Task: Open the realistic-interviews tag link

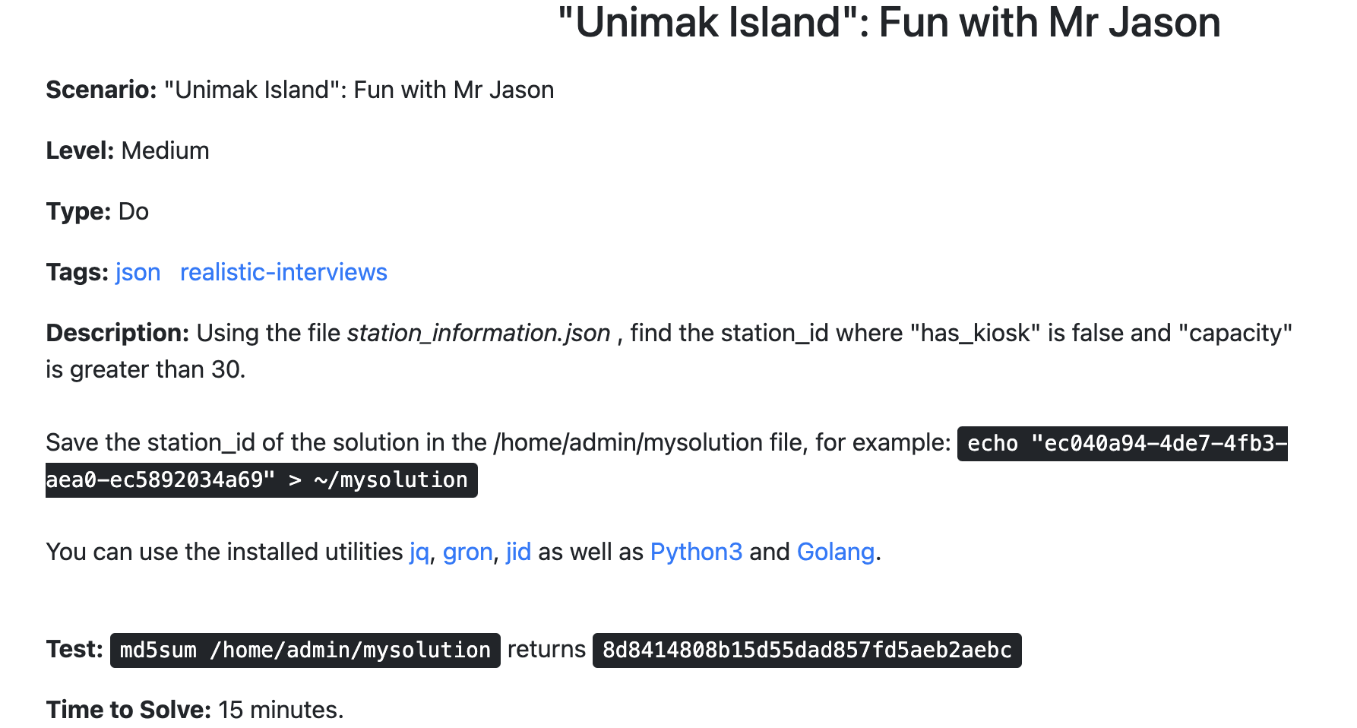Action: click(283, 272)
